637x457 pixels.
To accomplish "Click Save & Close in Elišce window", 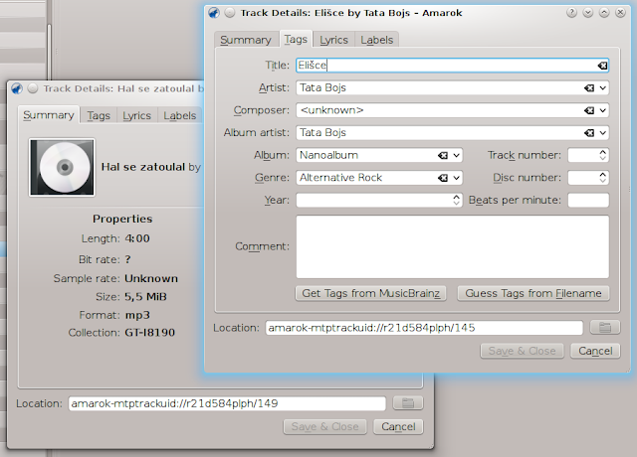I will click(522, 351).
